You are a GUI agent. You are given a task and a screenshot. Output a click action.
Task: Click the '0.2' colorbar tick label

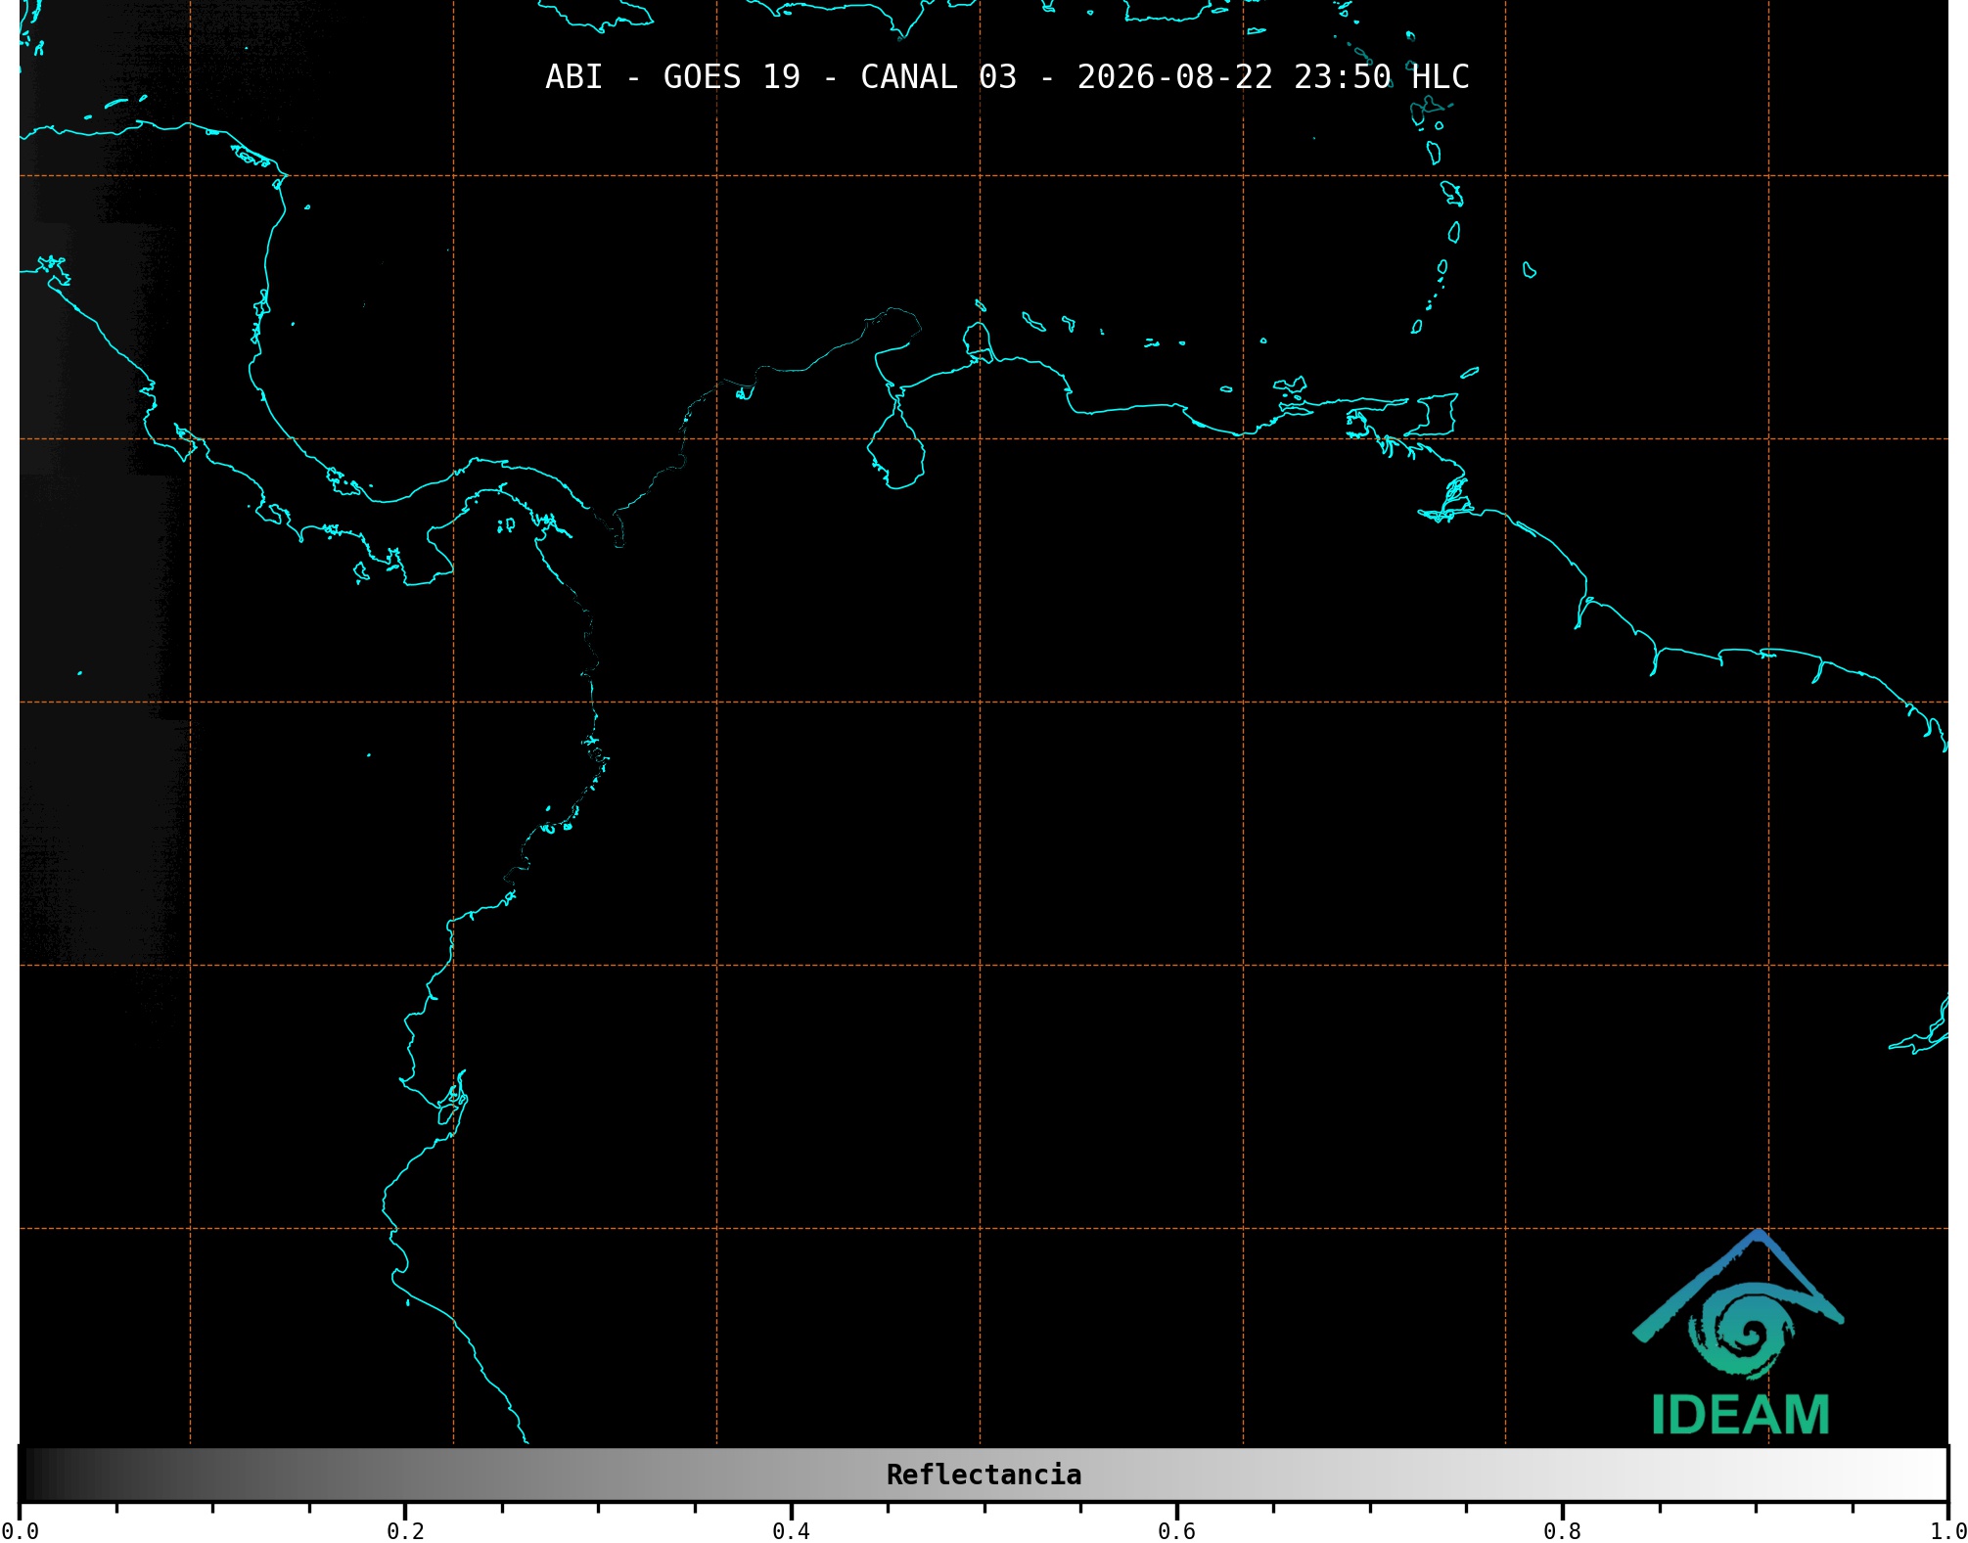pyautogui.click(x=405, y=1531)
